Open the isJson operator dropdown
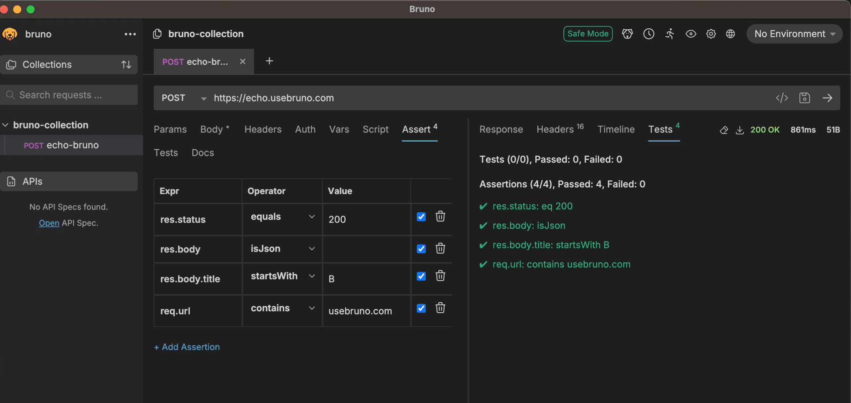Image resolution: width=851 pixels, height=403 pixels. 282,248
